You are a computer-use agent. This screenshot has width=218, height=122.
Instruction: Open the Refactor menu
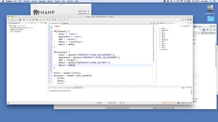(x=27, y=1)
